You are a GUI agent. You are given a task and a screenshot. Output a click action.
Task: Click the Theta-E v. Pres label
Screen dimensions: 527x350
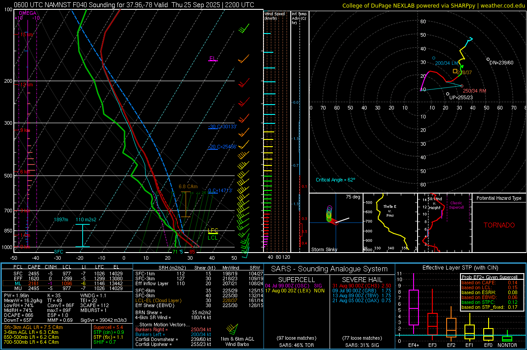coord(390,211)
